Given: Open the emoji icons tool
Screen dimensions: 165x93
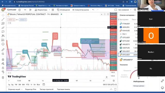Looking at the screenshot, I should point(3,44).
